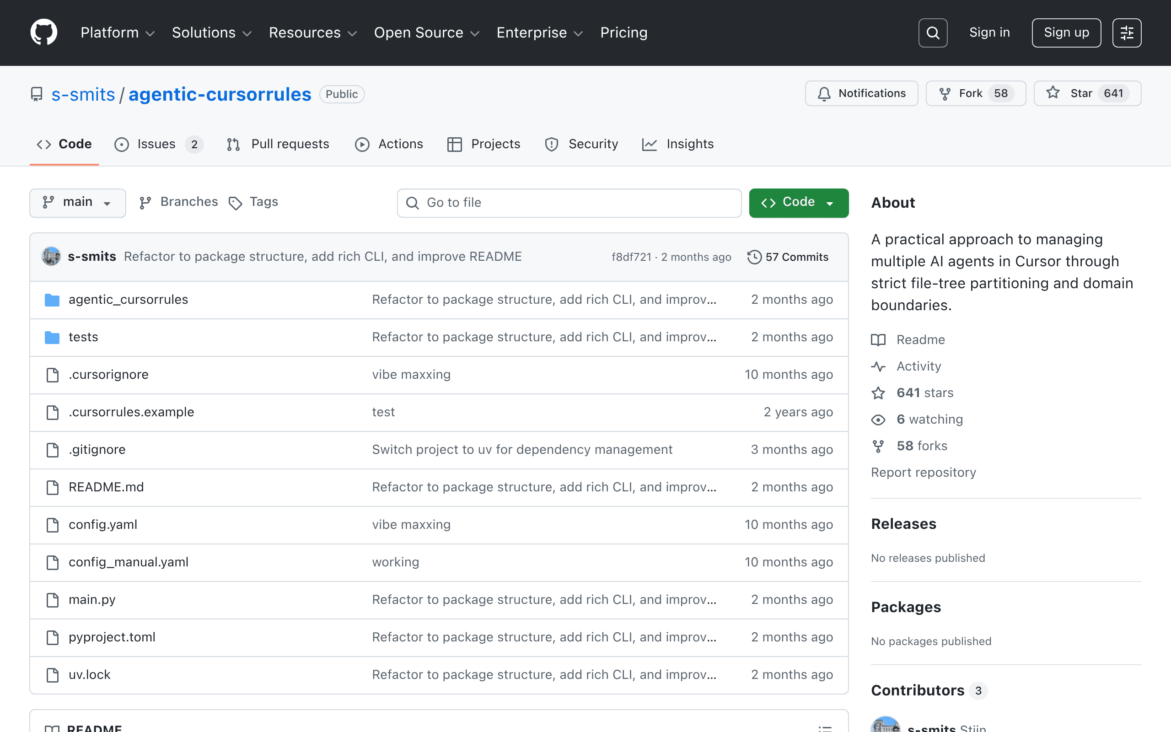Fork the repository with Fork button

976,93
